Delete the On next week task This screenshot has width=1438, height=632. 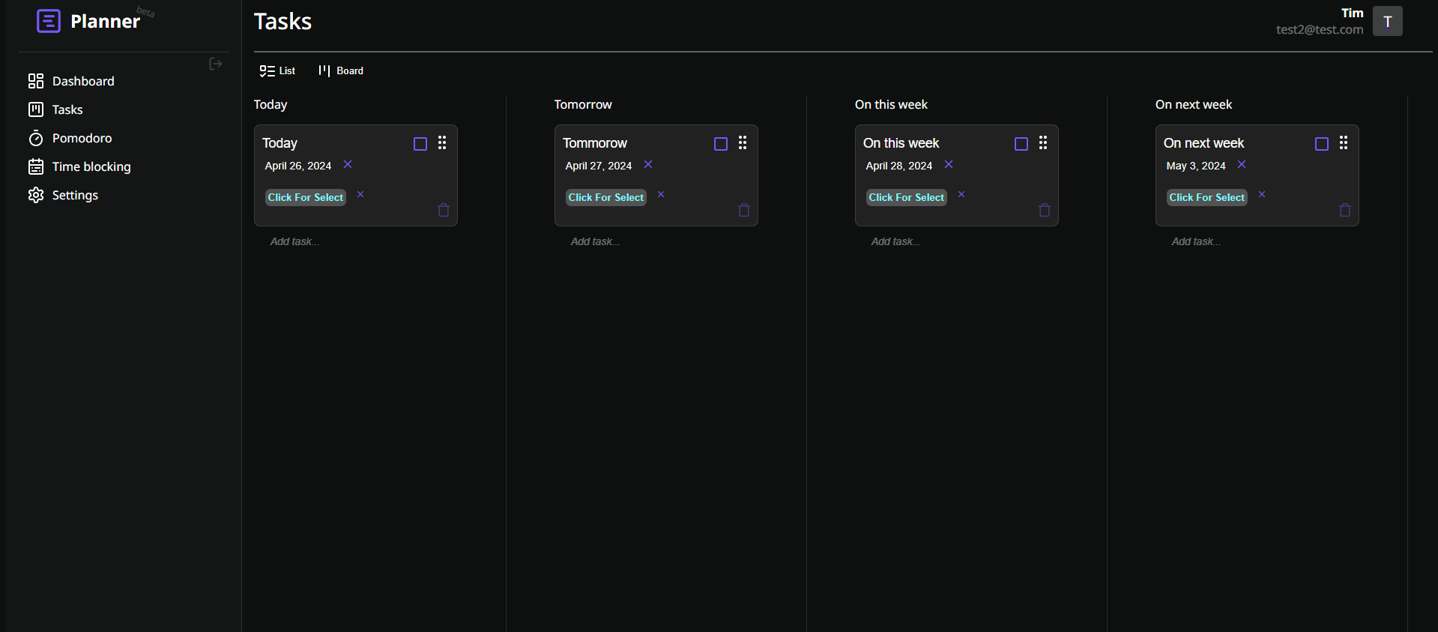(x=1345, y=210)
